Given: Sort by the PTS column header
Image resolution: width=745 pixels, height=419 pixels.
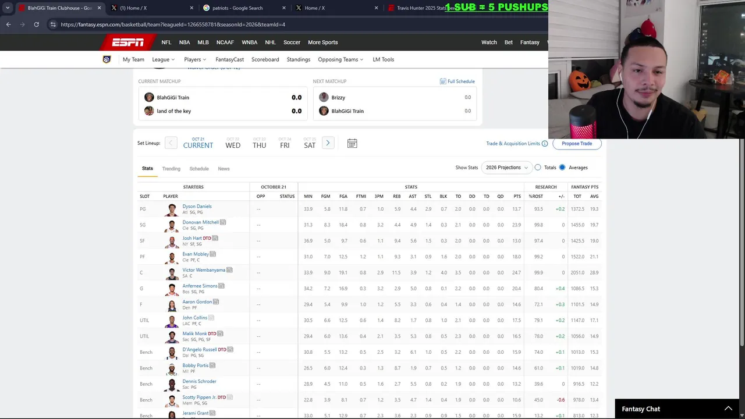Looking at the screenshot, I should tap(517, 197).
